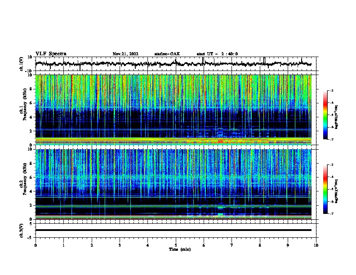Click the ch.2 color bar log(PSD) unit label
This screenshot has height=275, width=356.
[x=336, y=191]
